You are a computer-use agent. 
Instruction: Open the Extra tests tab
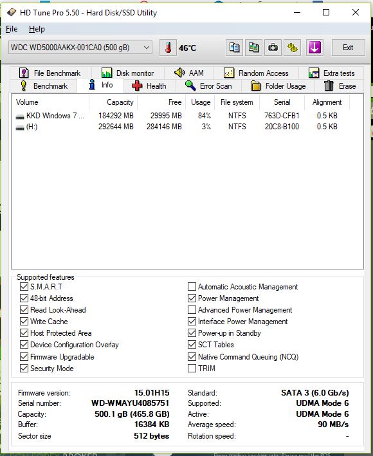[x=331, y=73]
